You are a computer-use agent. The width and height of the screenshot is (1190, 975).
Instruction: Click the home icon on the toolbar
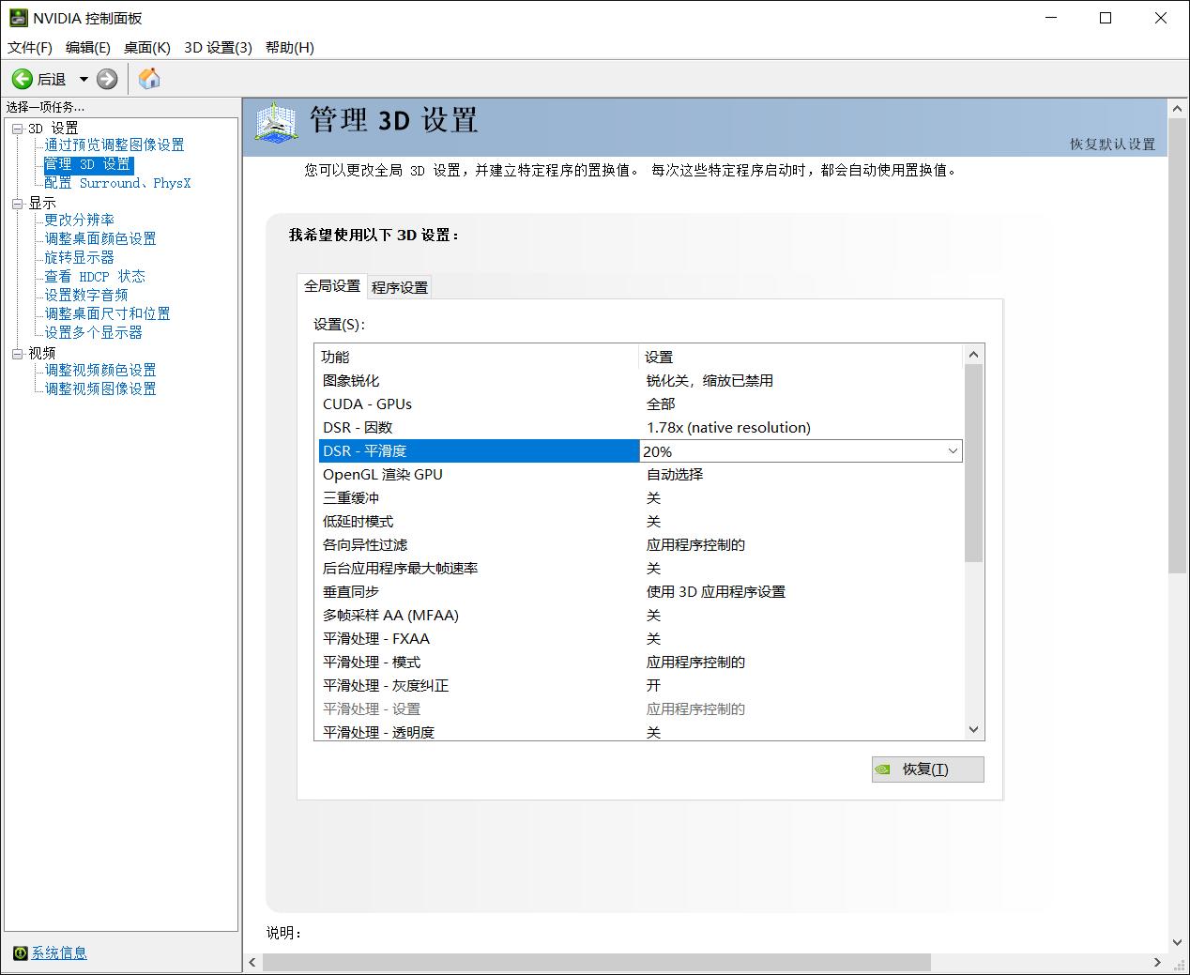coord(148,79)
